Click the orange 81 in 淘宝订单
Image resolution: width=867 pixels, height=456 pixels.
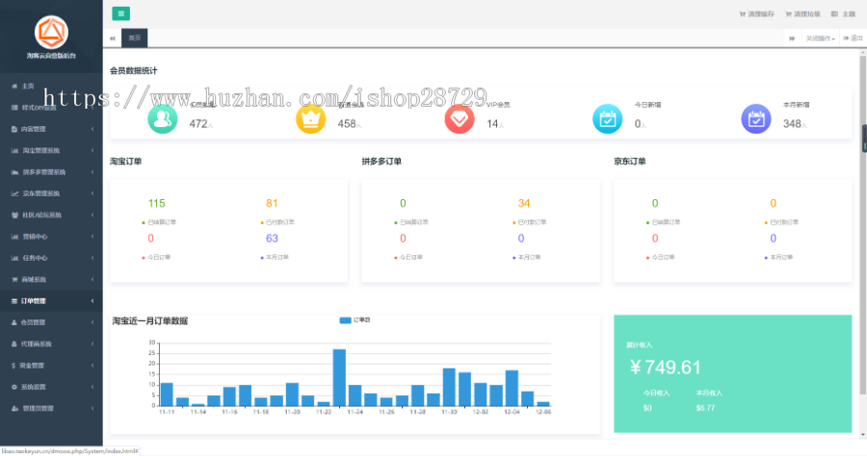(x=272, y=204)
